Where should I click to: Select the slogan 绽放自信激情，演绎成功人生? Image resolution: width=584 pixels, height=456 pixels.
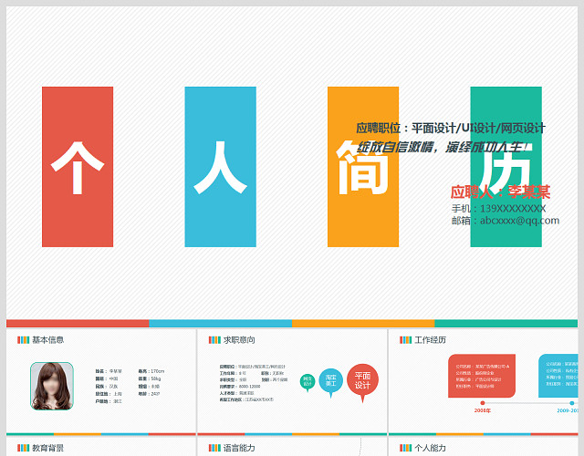point(442,147)
